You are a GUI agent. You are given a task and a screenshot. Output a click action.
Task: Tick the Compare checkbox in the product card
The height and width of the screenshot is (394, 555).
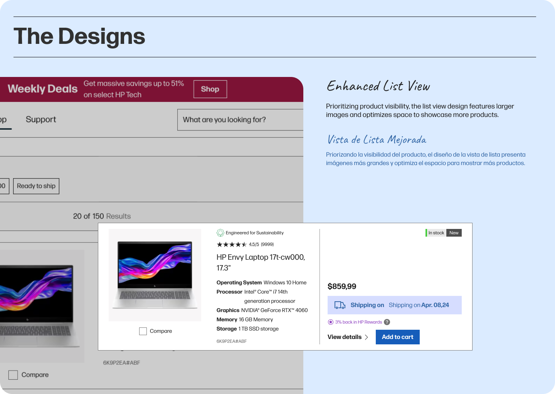[143, 331]
